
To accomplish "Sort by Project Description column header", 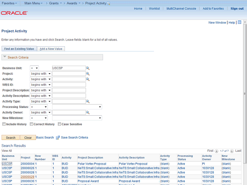I will coord(90,158).
